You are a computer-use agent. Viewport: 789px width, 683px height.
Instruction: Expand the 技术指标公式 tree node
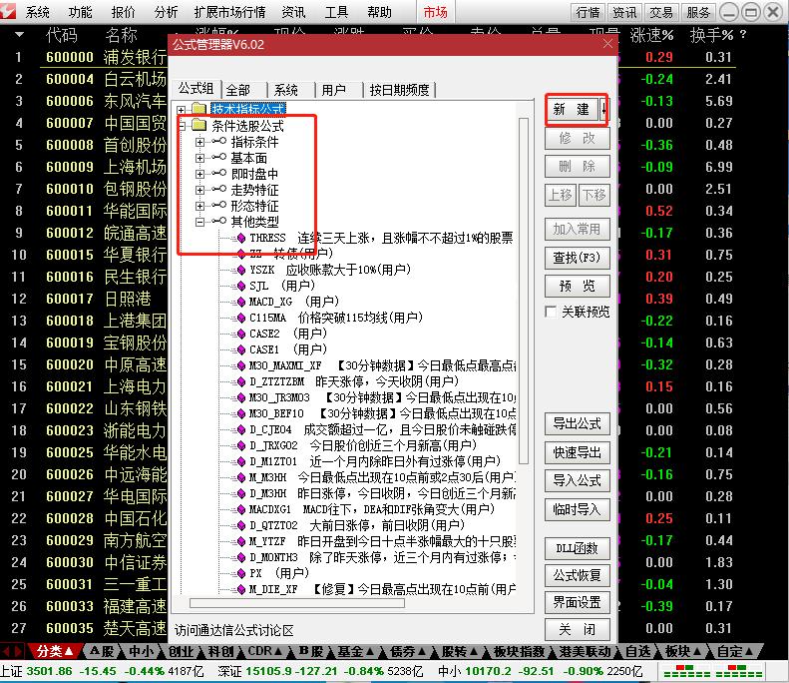point(182,109)
